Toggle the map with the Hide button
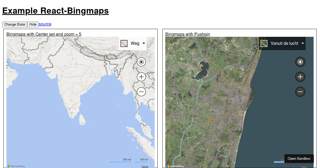 (x=33, y=24)
